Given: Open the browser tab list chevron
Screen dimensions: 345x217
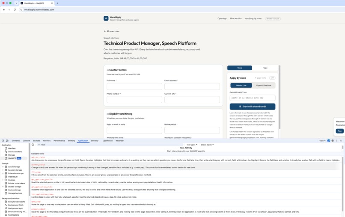Looking at the screenshot, I should click(x=16, y=3).
